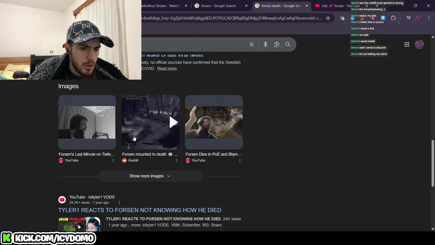The image size is (435, 245).
Task: Play the Forsen mounted to death video
Action: tap(173, 122)
